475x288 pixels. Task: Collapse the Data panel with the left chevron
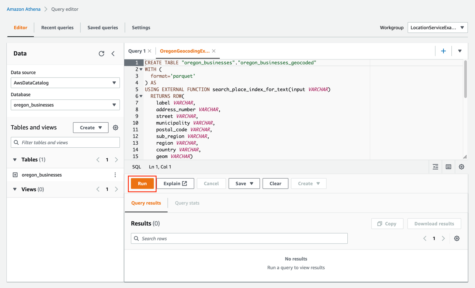coord(113,53)
